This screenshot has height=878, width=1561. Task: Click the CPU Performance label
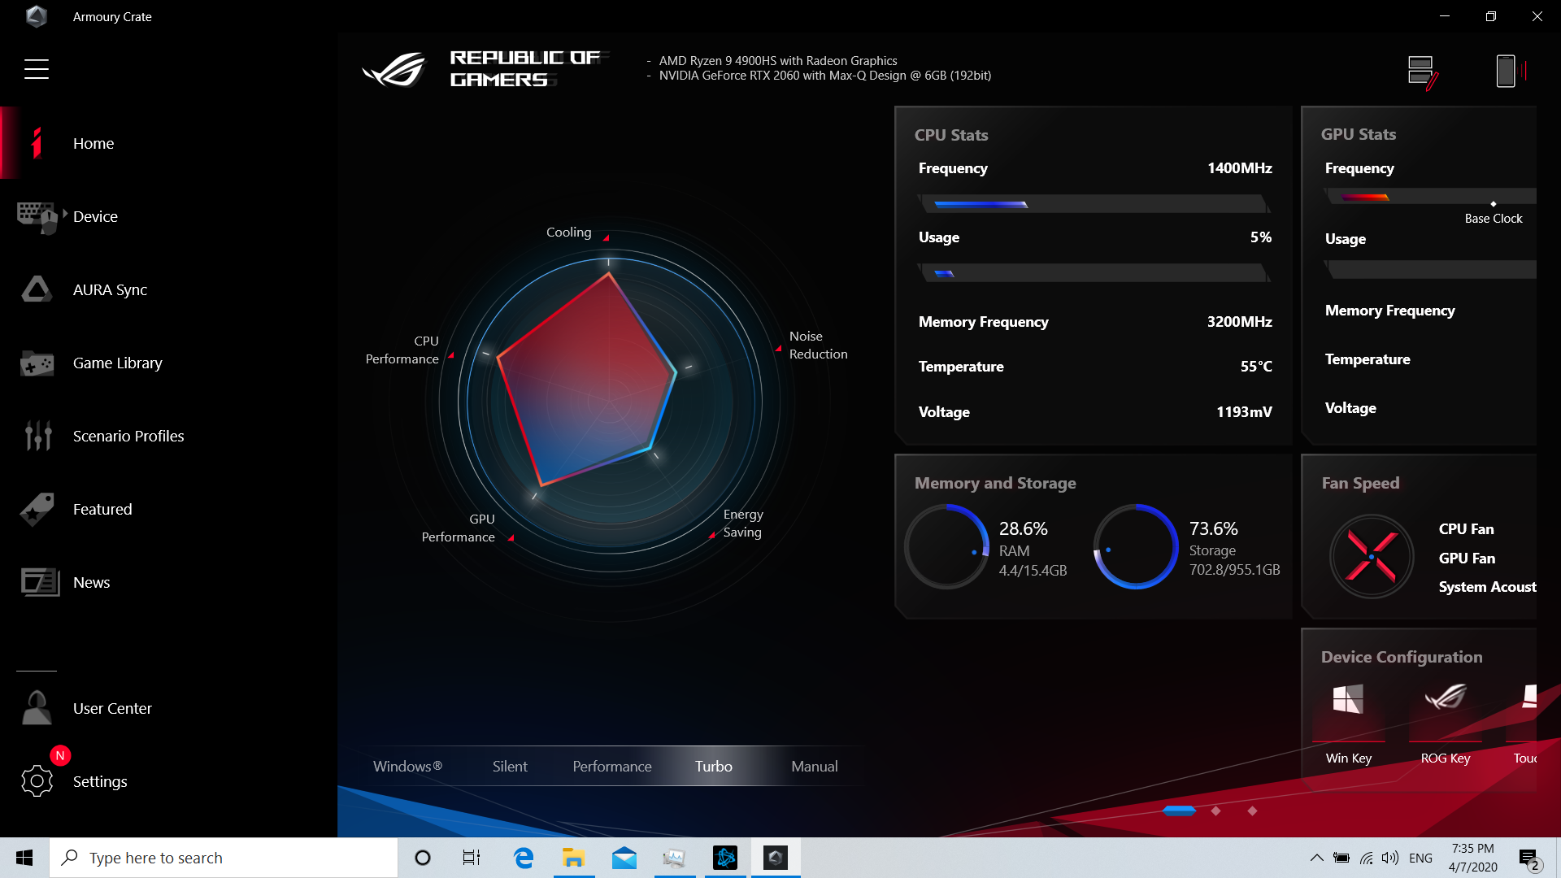pyautogui.click(x=402, y=350)
